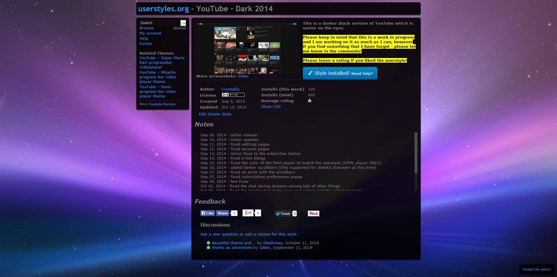Click the Google +1 count bubble
557x277 pixels.
pyautogui.click(x=258, y=213)
